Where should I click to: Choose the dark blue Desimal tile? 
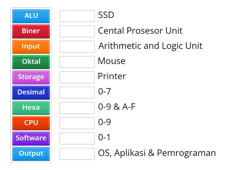click(31, 92)
